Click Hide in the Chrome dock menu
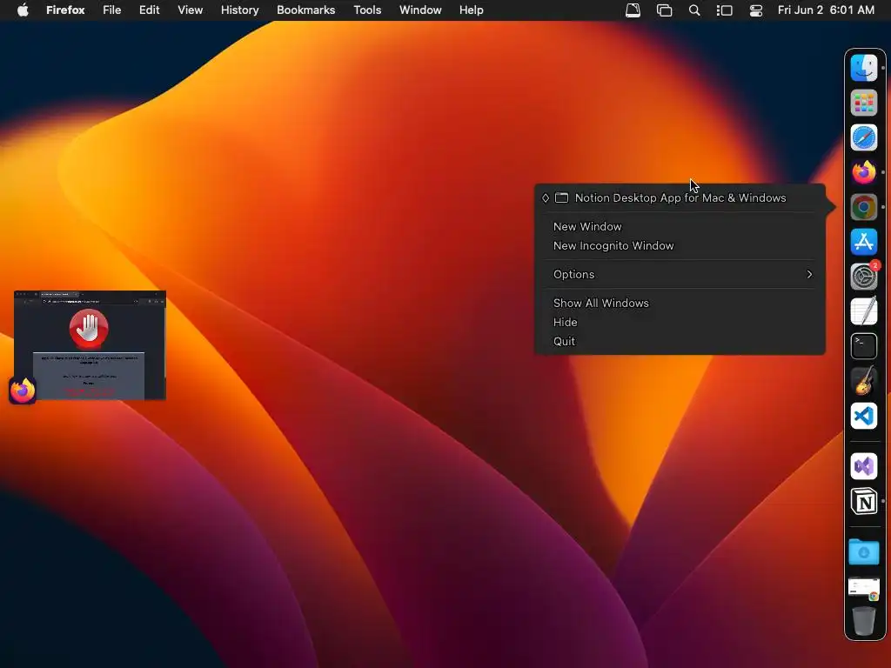 point(565,323)
